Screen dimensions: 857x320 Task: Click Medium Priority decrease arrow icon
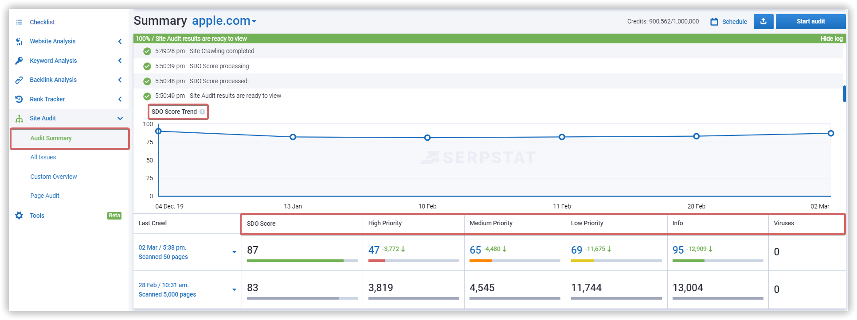[504, 249]
